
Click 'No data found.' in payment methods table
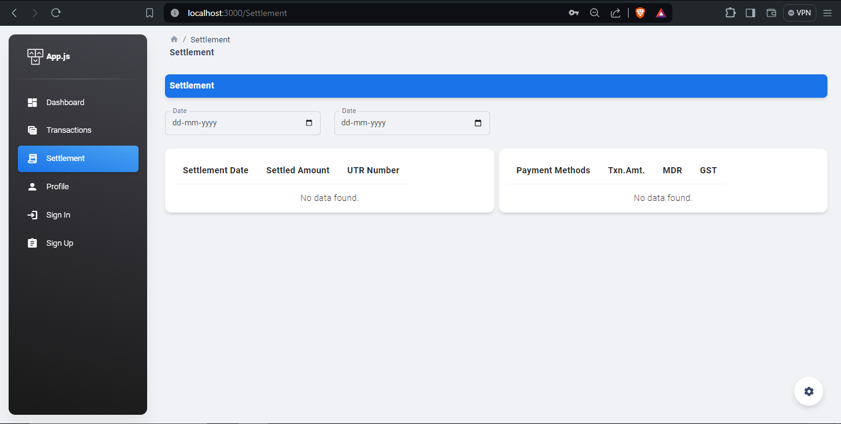[663, 198]
